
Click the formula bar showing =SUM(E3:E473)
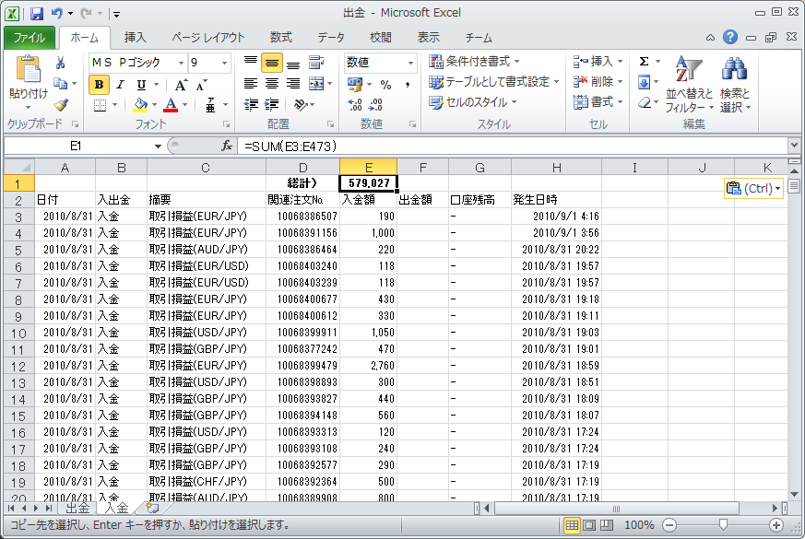pos(507,146)
